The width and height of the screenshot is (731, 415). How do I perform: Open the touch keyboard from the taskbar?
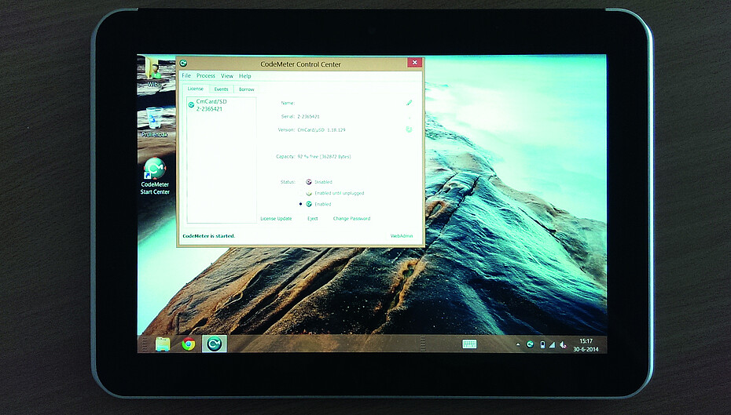(x=469, y=344)
